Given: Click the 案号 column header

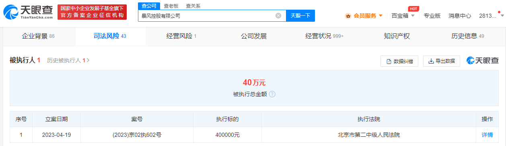Looking at the screenshot, I should click(x=137, y=119).
